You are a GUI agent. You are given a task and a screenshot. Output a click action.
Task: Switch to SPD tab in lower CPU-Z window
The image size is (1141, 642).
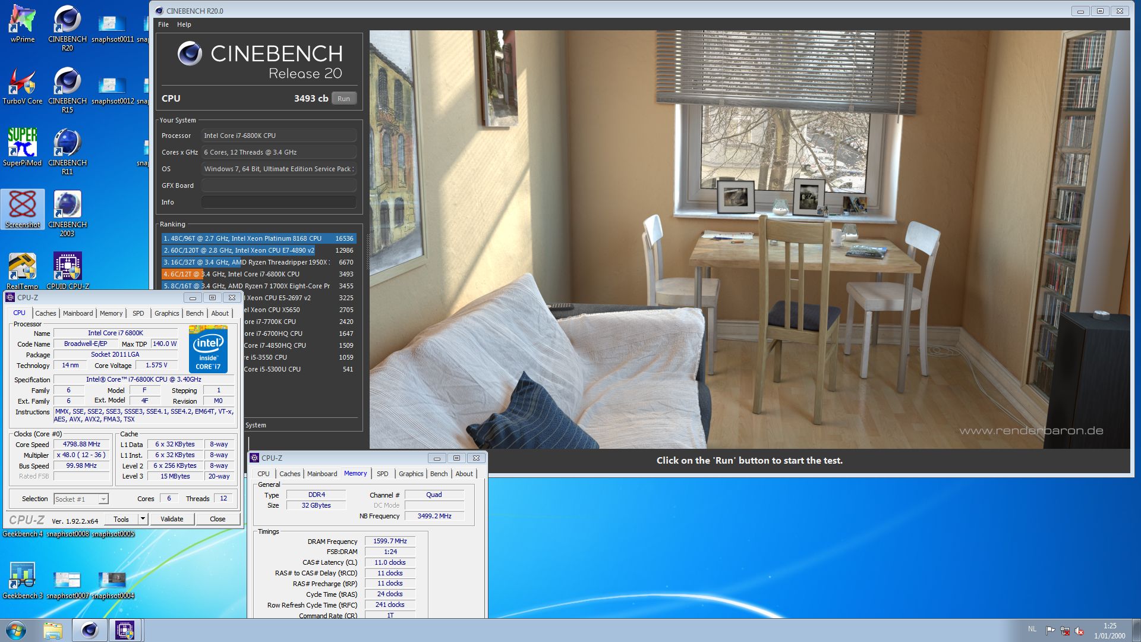382,474
